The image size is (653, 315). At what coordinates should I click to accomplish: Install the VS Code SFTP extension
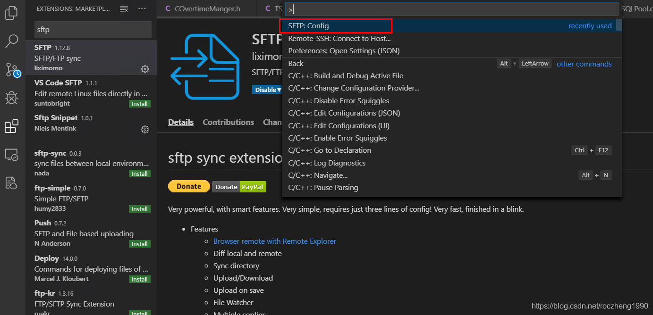(140, 104)
